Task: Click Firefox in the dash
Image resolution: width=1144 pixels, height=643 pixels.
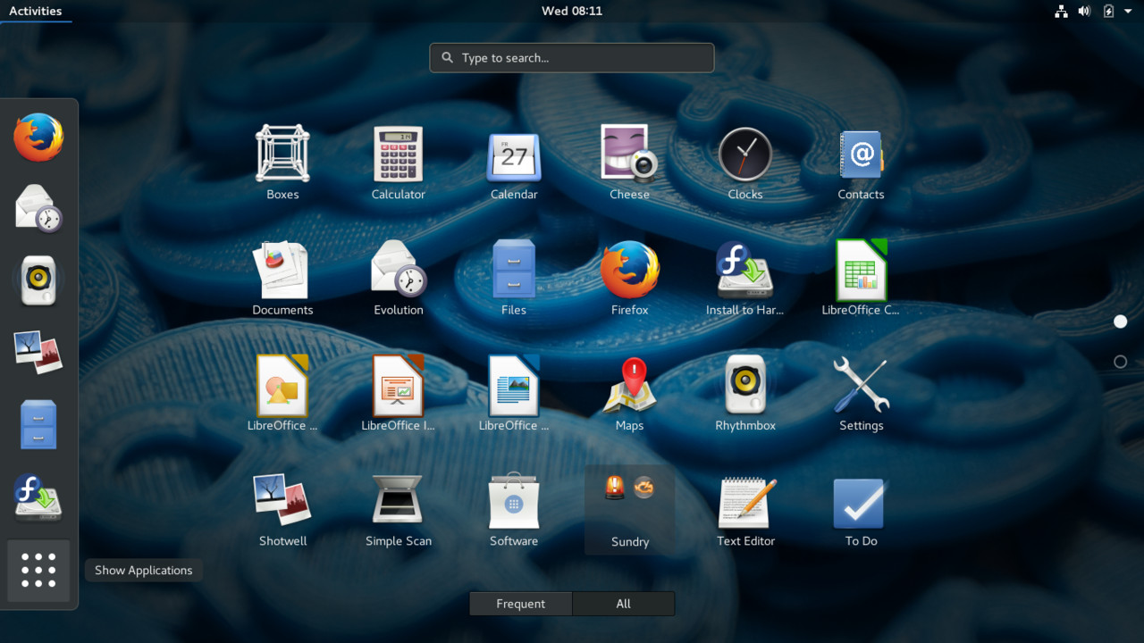Action: (38, 138)
